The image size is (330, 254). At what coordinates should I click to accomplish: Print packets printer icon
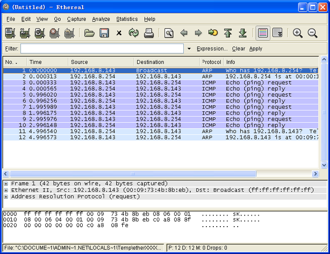(x=149, y=33)
